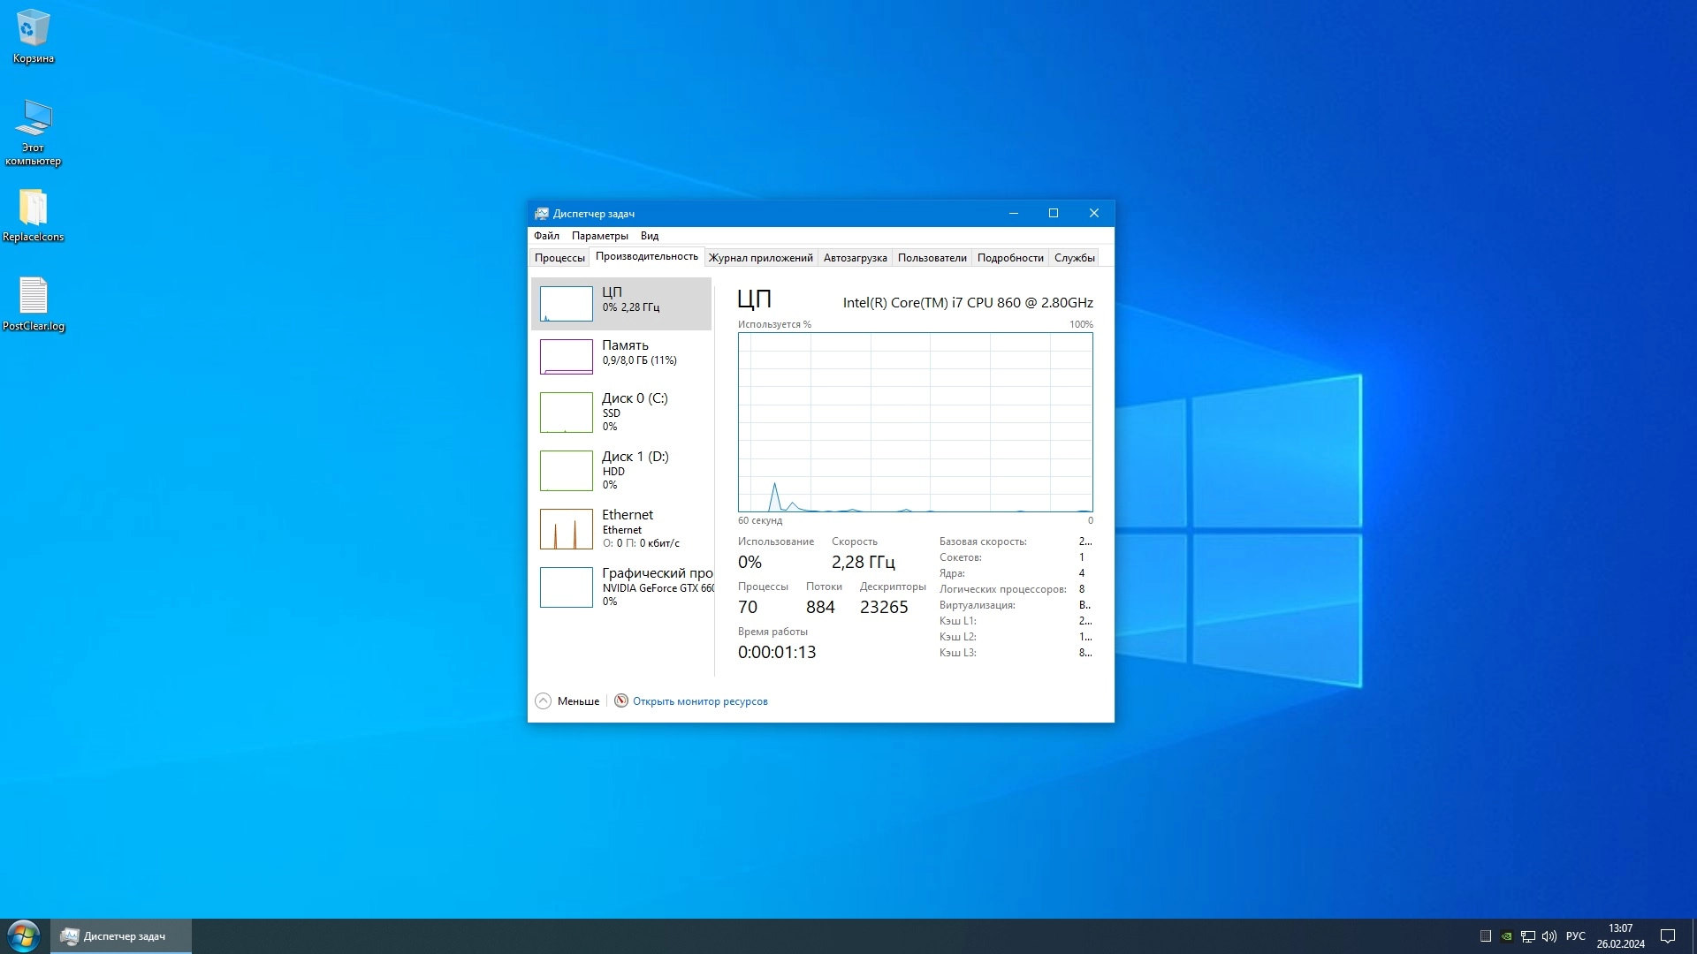The image size is (1697, 954).
Task: Switch to the Processes (Процессы) tab
Action: click(559, 258)
